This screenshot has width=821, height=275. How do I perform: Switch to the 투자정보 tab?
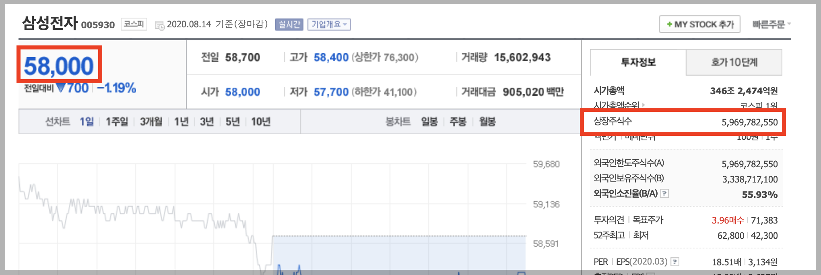(x=638, y=62)
